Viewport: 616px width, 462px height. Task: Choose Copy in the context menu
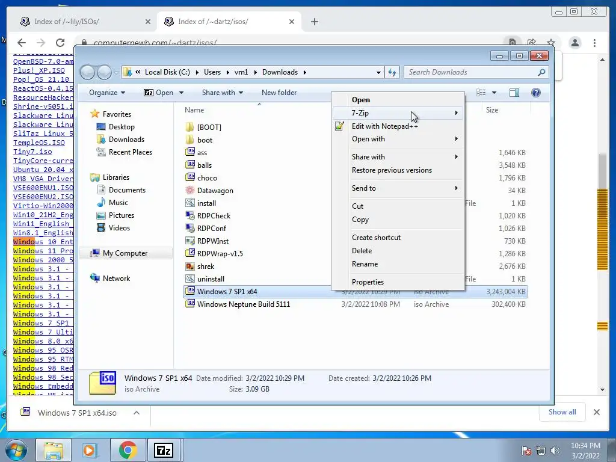tap(398, 220)
